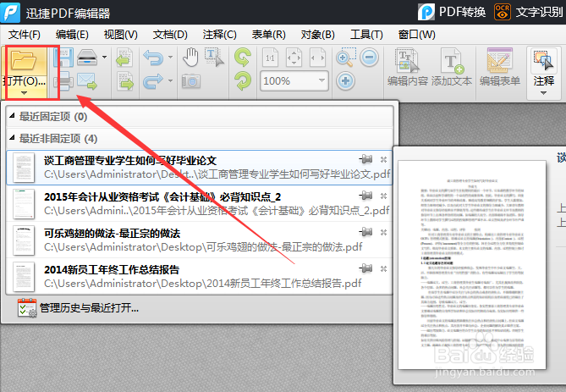The image size is (566, 392).
Task: Click the Redo arrow icon
Action: [153, 81]
